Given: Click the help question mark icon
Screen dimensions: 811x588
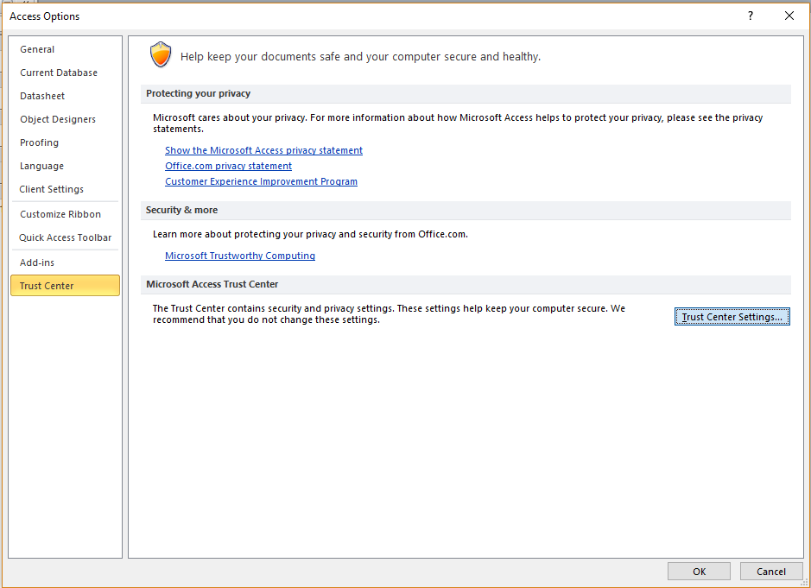Looking at the screenshot, I should [x=750, y=16].
